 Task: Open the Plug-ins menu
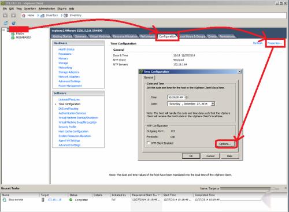pos(62,9)
